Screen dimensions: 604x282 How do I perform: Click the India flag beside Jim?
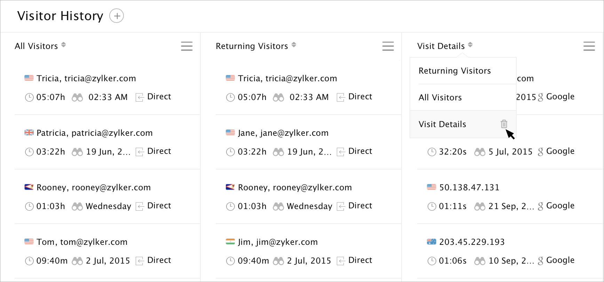pos(230,242)
